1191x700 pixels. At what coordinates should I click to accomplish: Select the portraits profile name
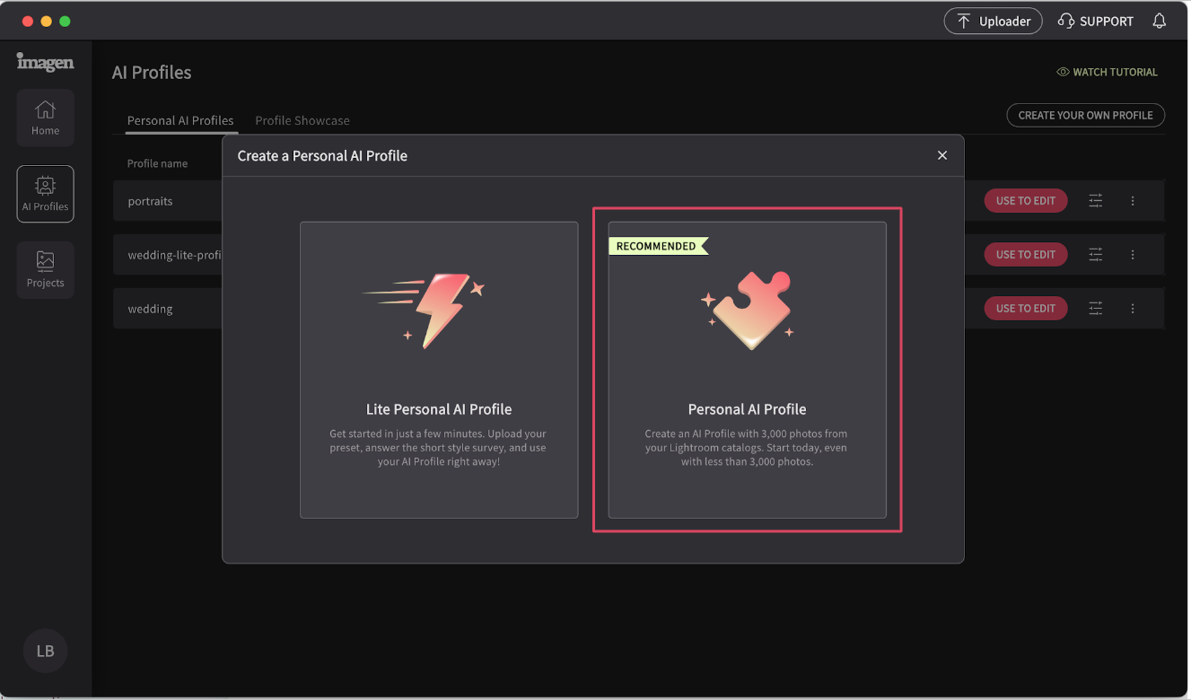tap(150, 201)
